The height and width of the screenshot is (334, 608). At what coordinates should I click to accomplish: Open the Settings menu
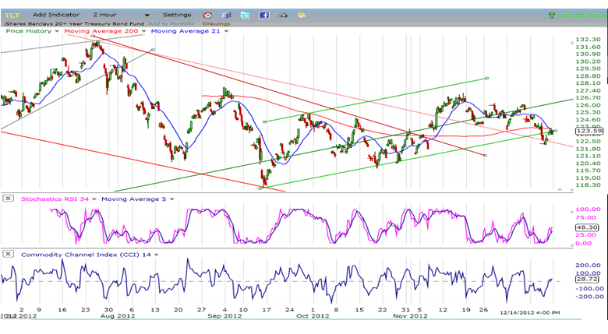pyautogui.click(x=177, y=15)
